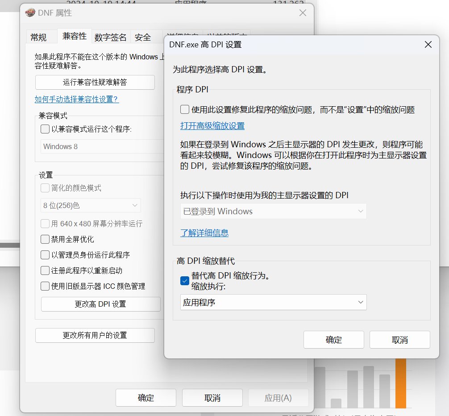Check 以兼容模式运行这个程序 checkbox
The width and height of the screenshot is (449, 416).
[45, 129]
